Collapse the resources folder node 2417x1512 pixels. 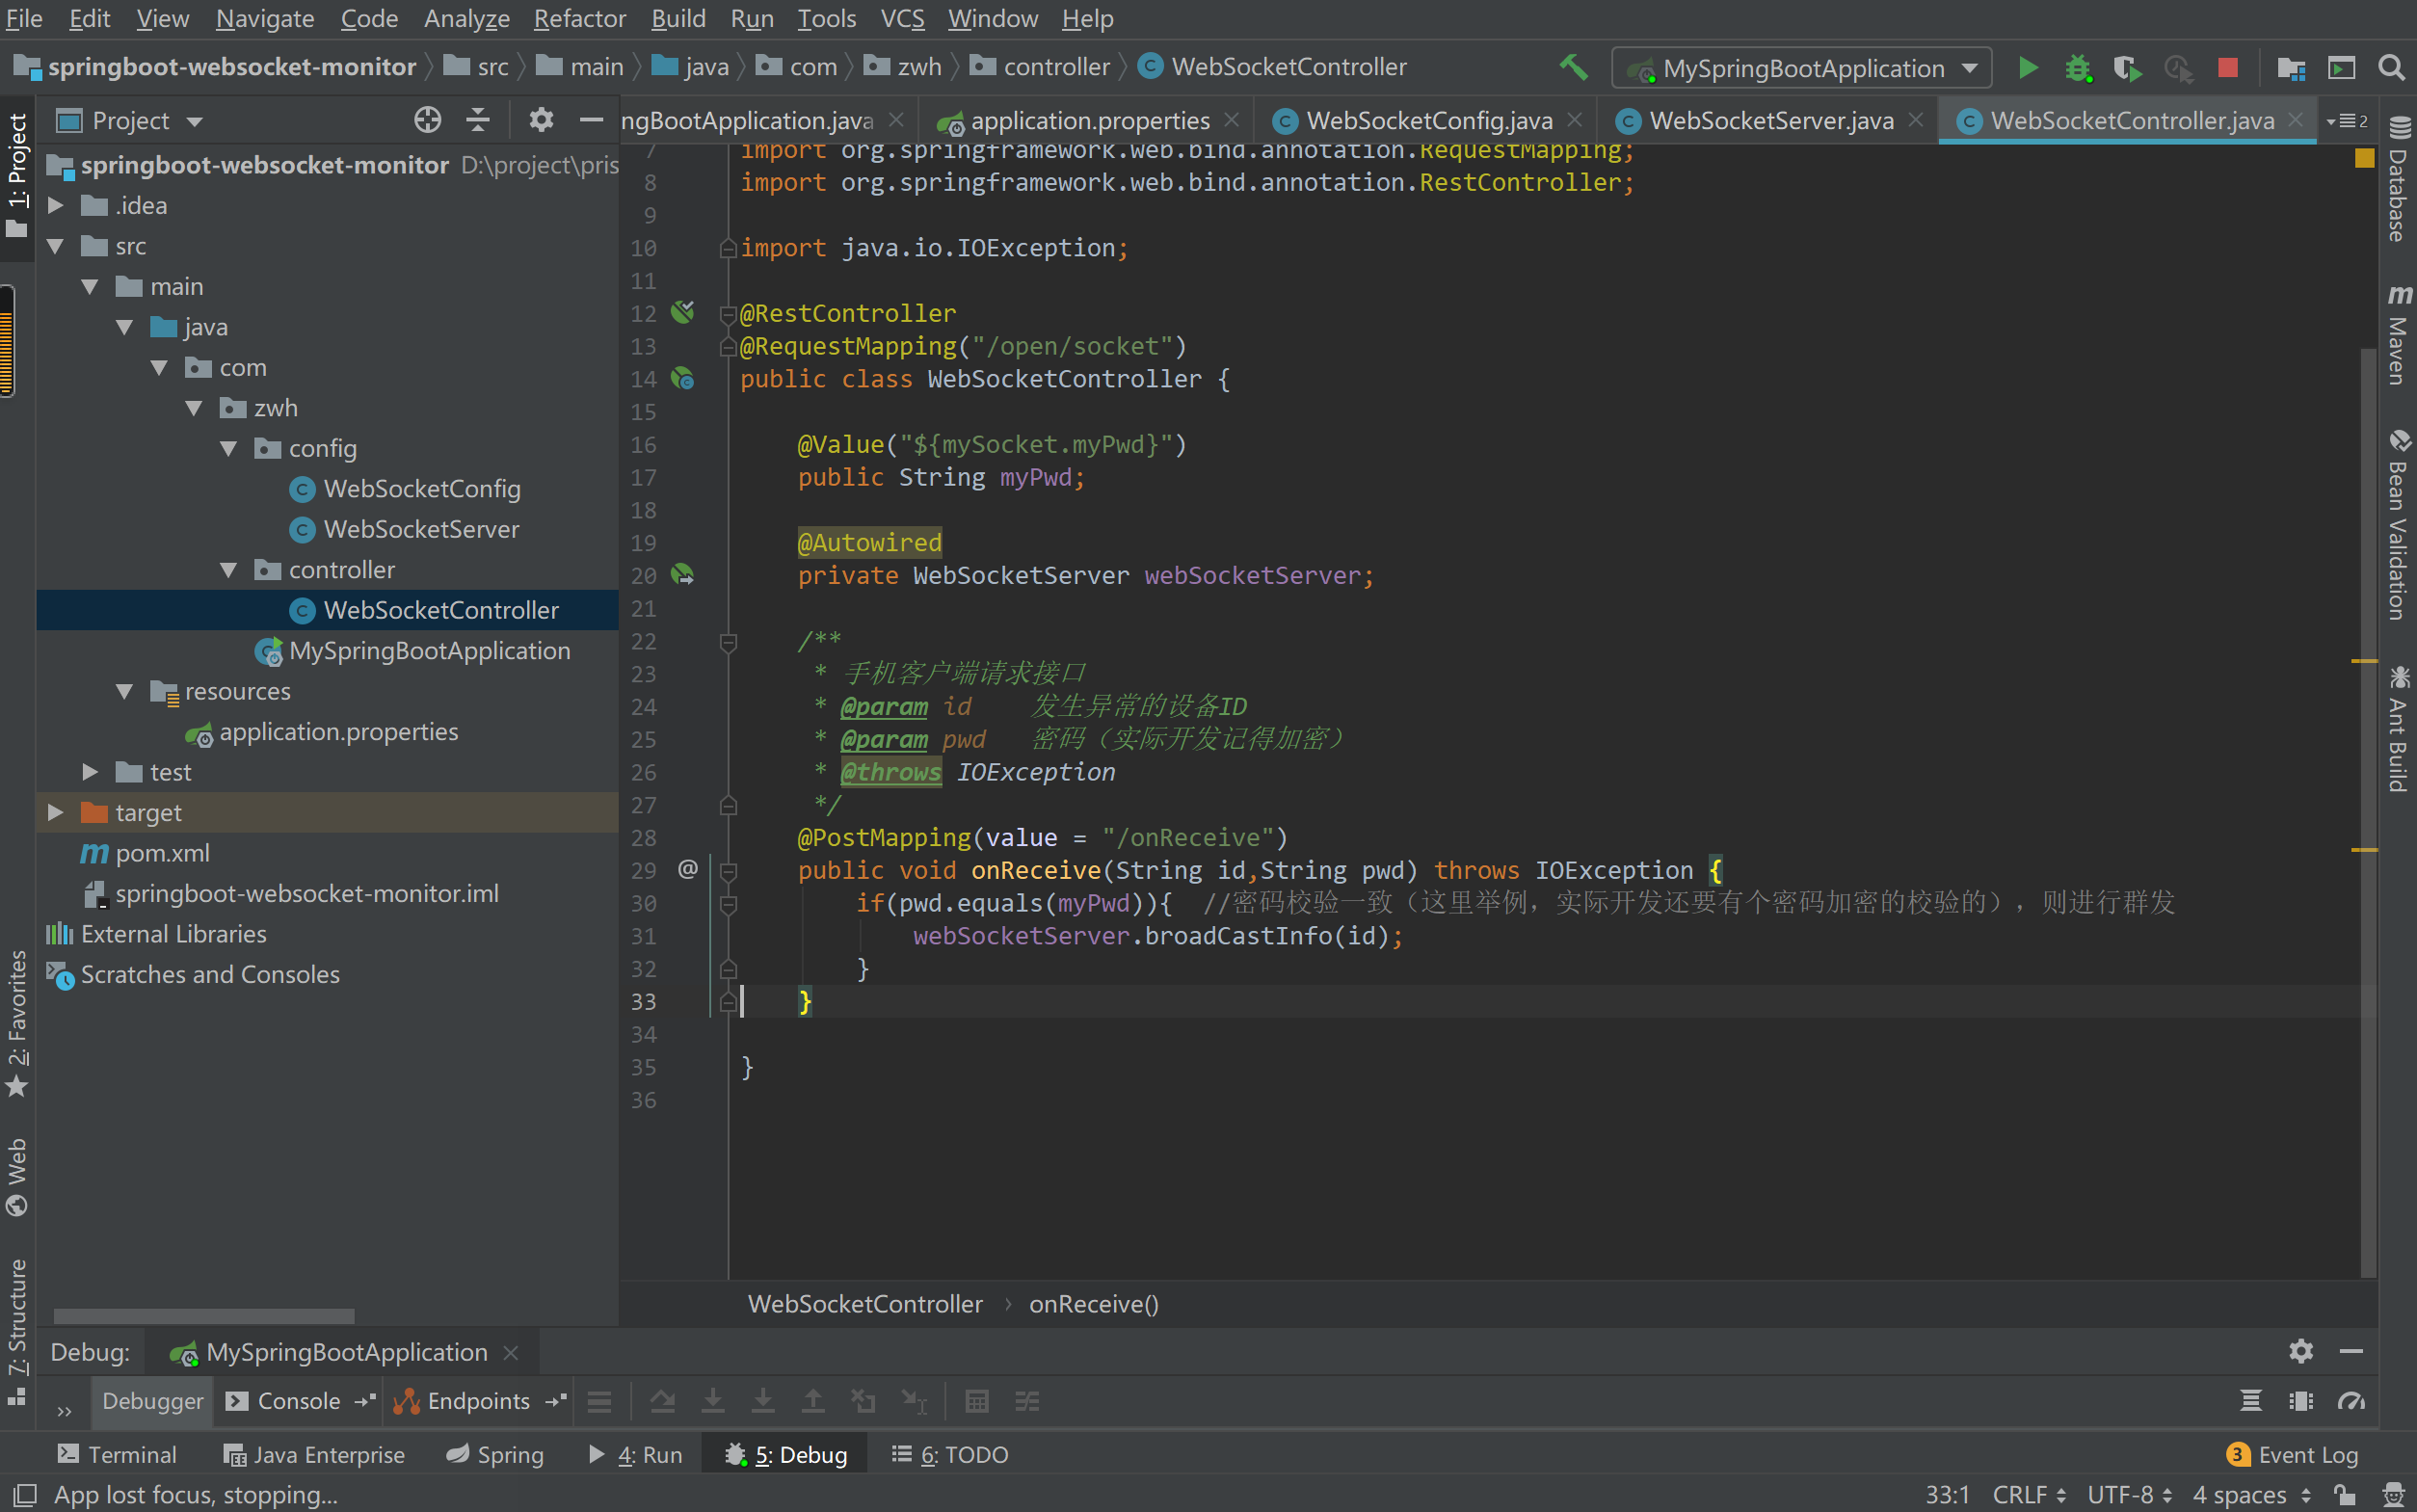(124, 692)
